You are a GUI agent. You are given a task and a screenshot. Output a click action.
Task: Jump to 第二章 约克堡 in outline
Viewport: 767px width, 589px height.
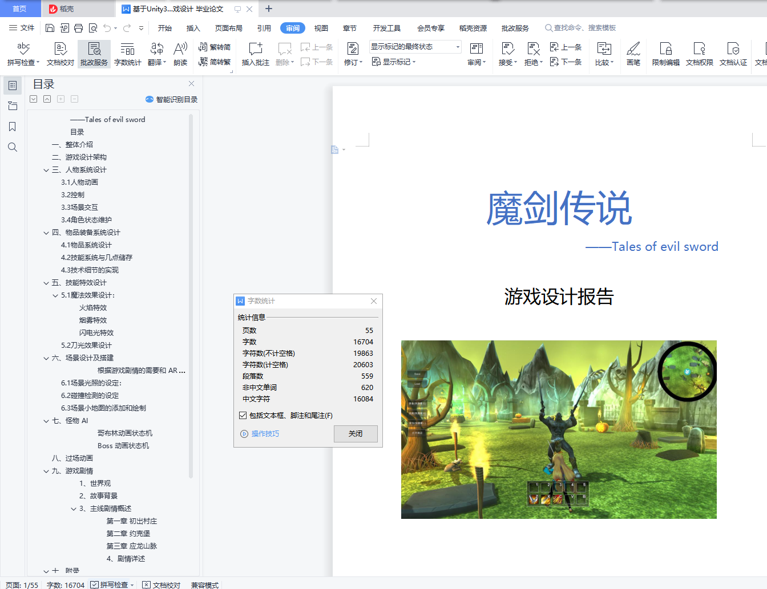[x=128, y=534]
